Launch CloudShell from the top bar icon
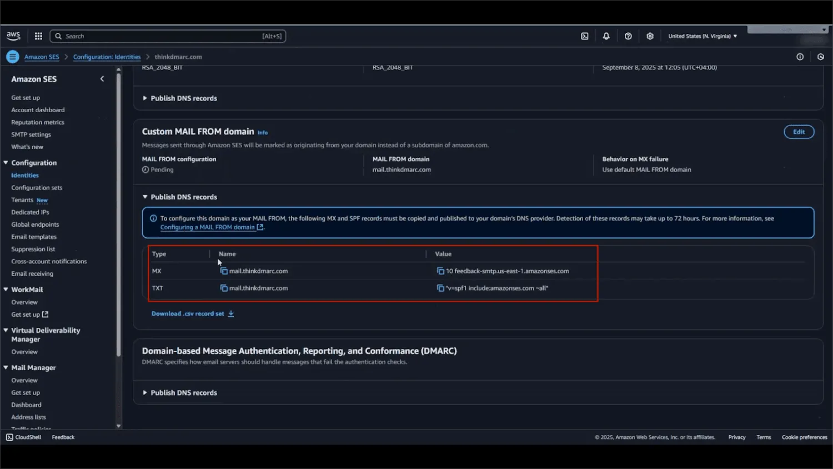The height and width of the screenshot is (469, 833). pyautogui.click(x=585, y=36)
